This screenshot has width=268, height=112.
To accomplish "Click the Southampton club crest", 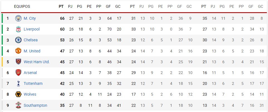I will tap(18, 105).
